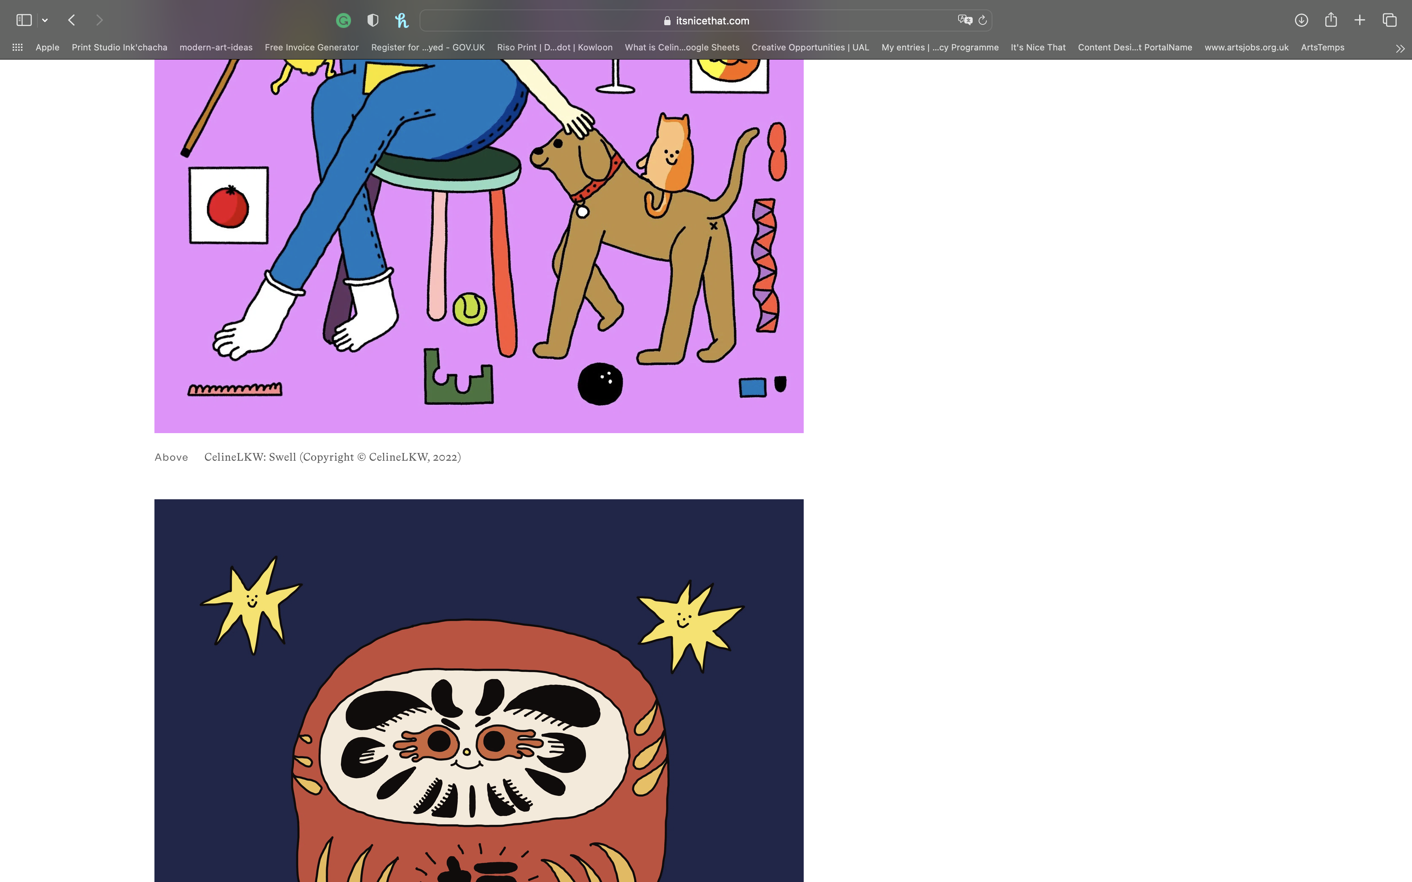Open the tab group dropdown arrow
Image resolution: width=1412 pixels, height=882 pixels.
[45, 20]
